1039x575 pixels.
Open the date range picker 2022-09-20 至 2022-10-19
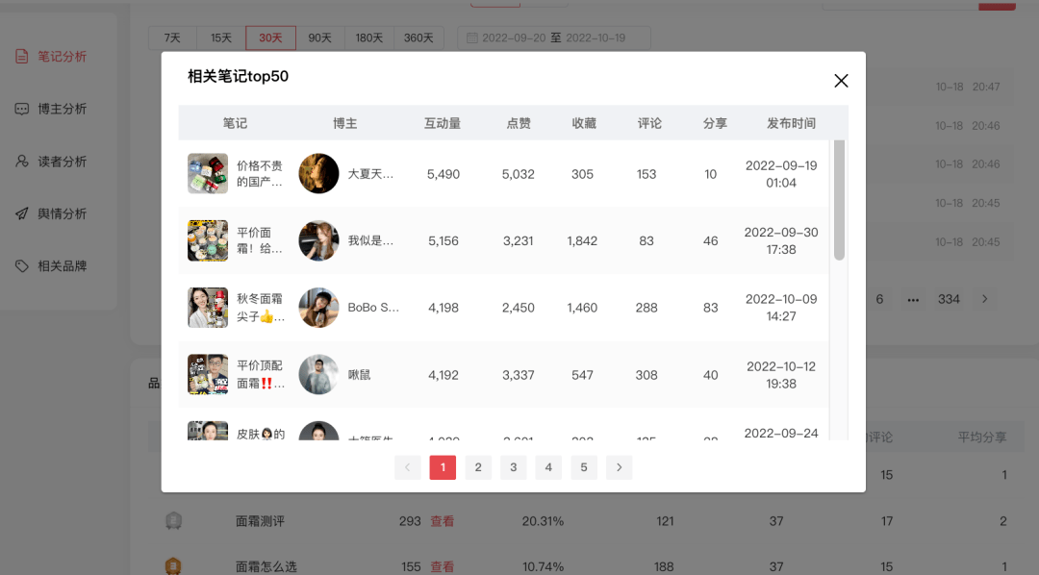tap(554, 37)
